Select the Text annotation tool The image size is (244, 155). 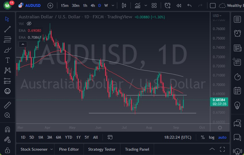[7, 60]
